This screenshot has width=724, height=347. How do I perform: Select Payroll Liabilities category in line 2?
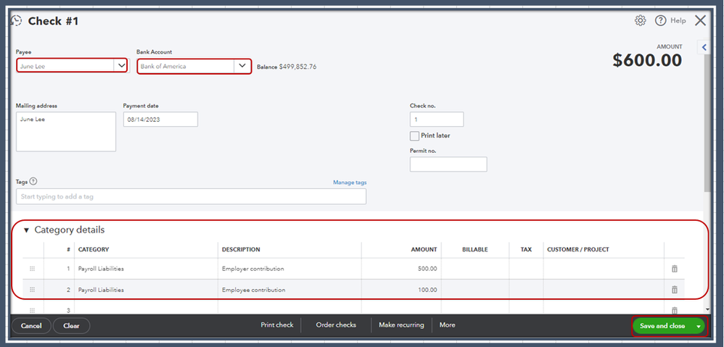coord(146,290)
